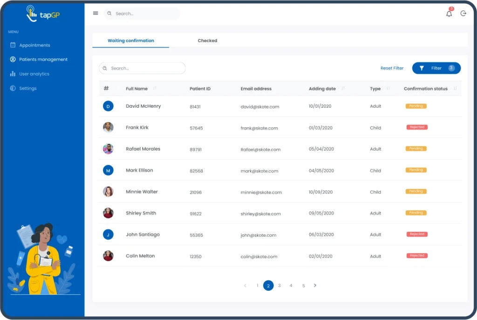Click the hamburger menu icon

point(95,14)
